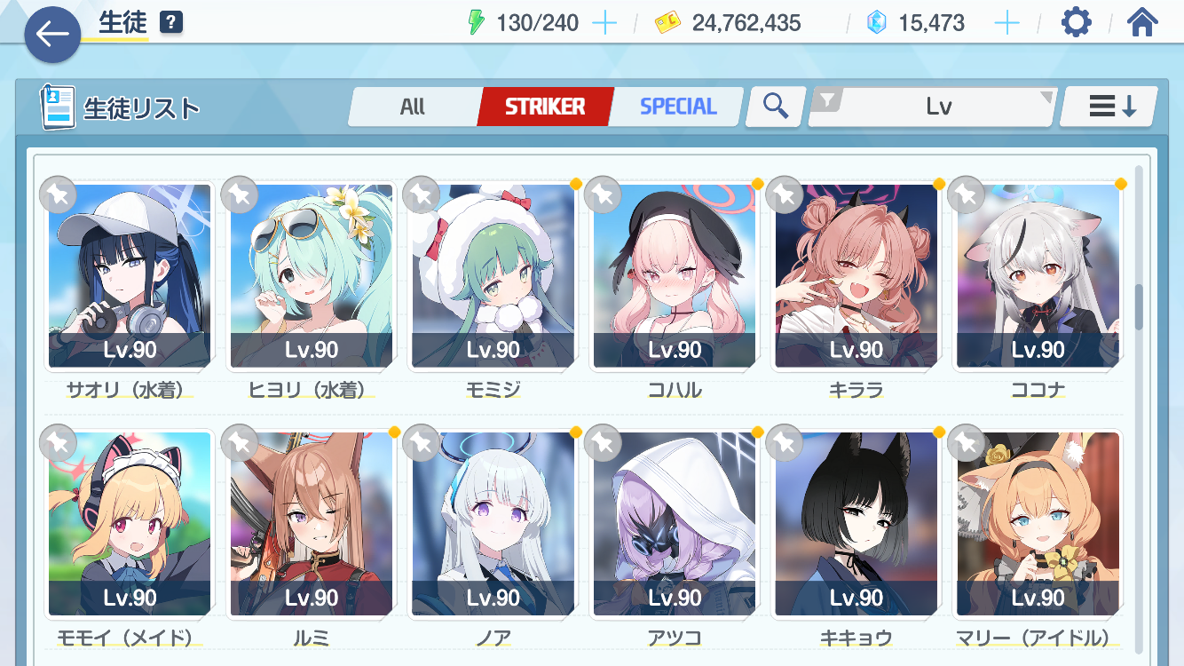Add energy with the plus icon
Viewport: 1184px width, 666px height.
pos(604,23)
